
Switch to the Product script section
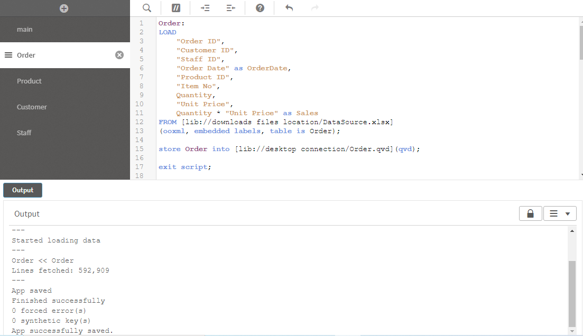click(29, 81)
